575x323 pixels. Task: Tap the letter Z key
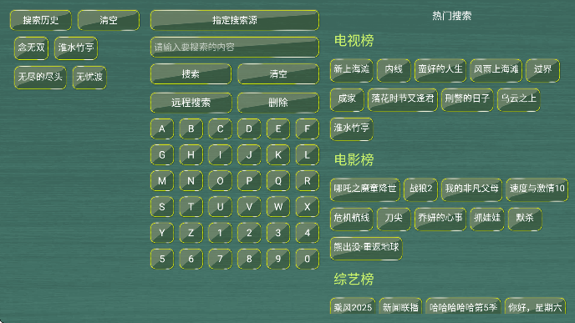pos(191,233)
